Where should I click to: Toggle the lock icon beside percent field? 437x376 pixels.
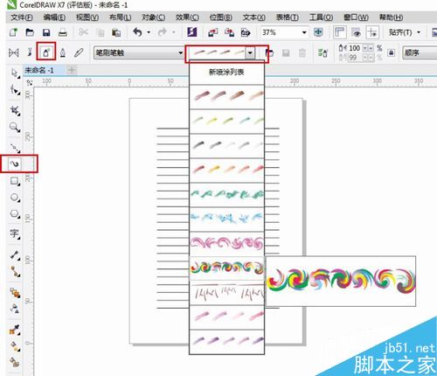click(x=392, y=52)
